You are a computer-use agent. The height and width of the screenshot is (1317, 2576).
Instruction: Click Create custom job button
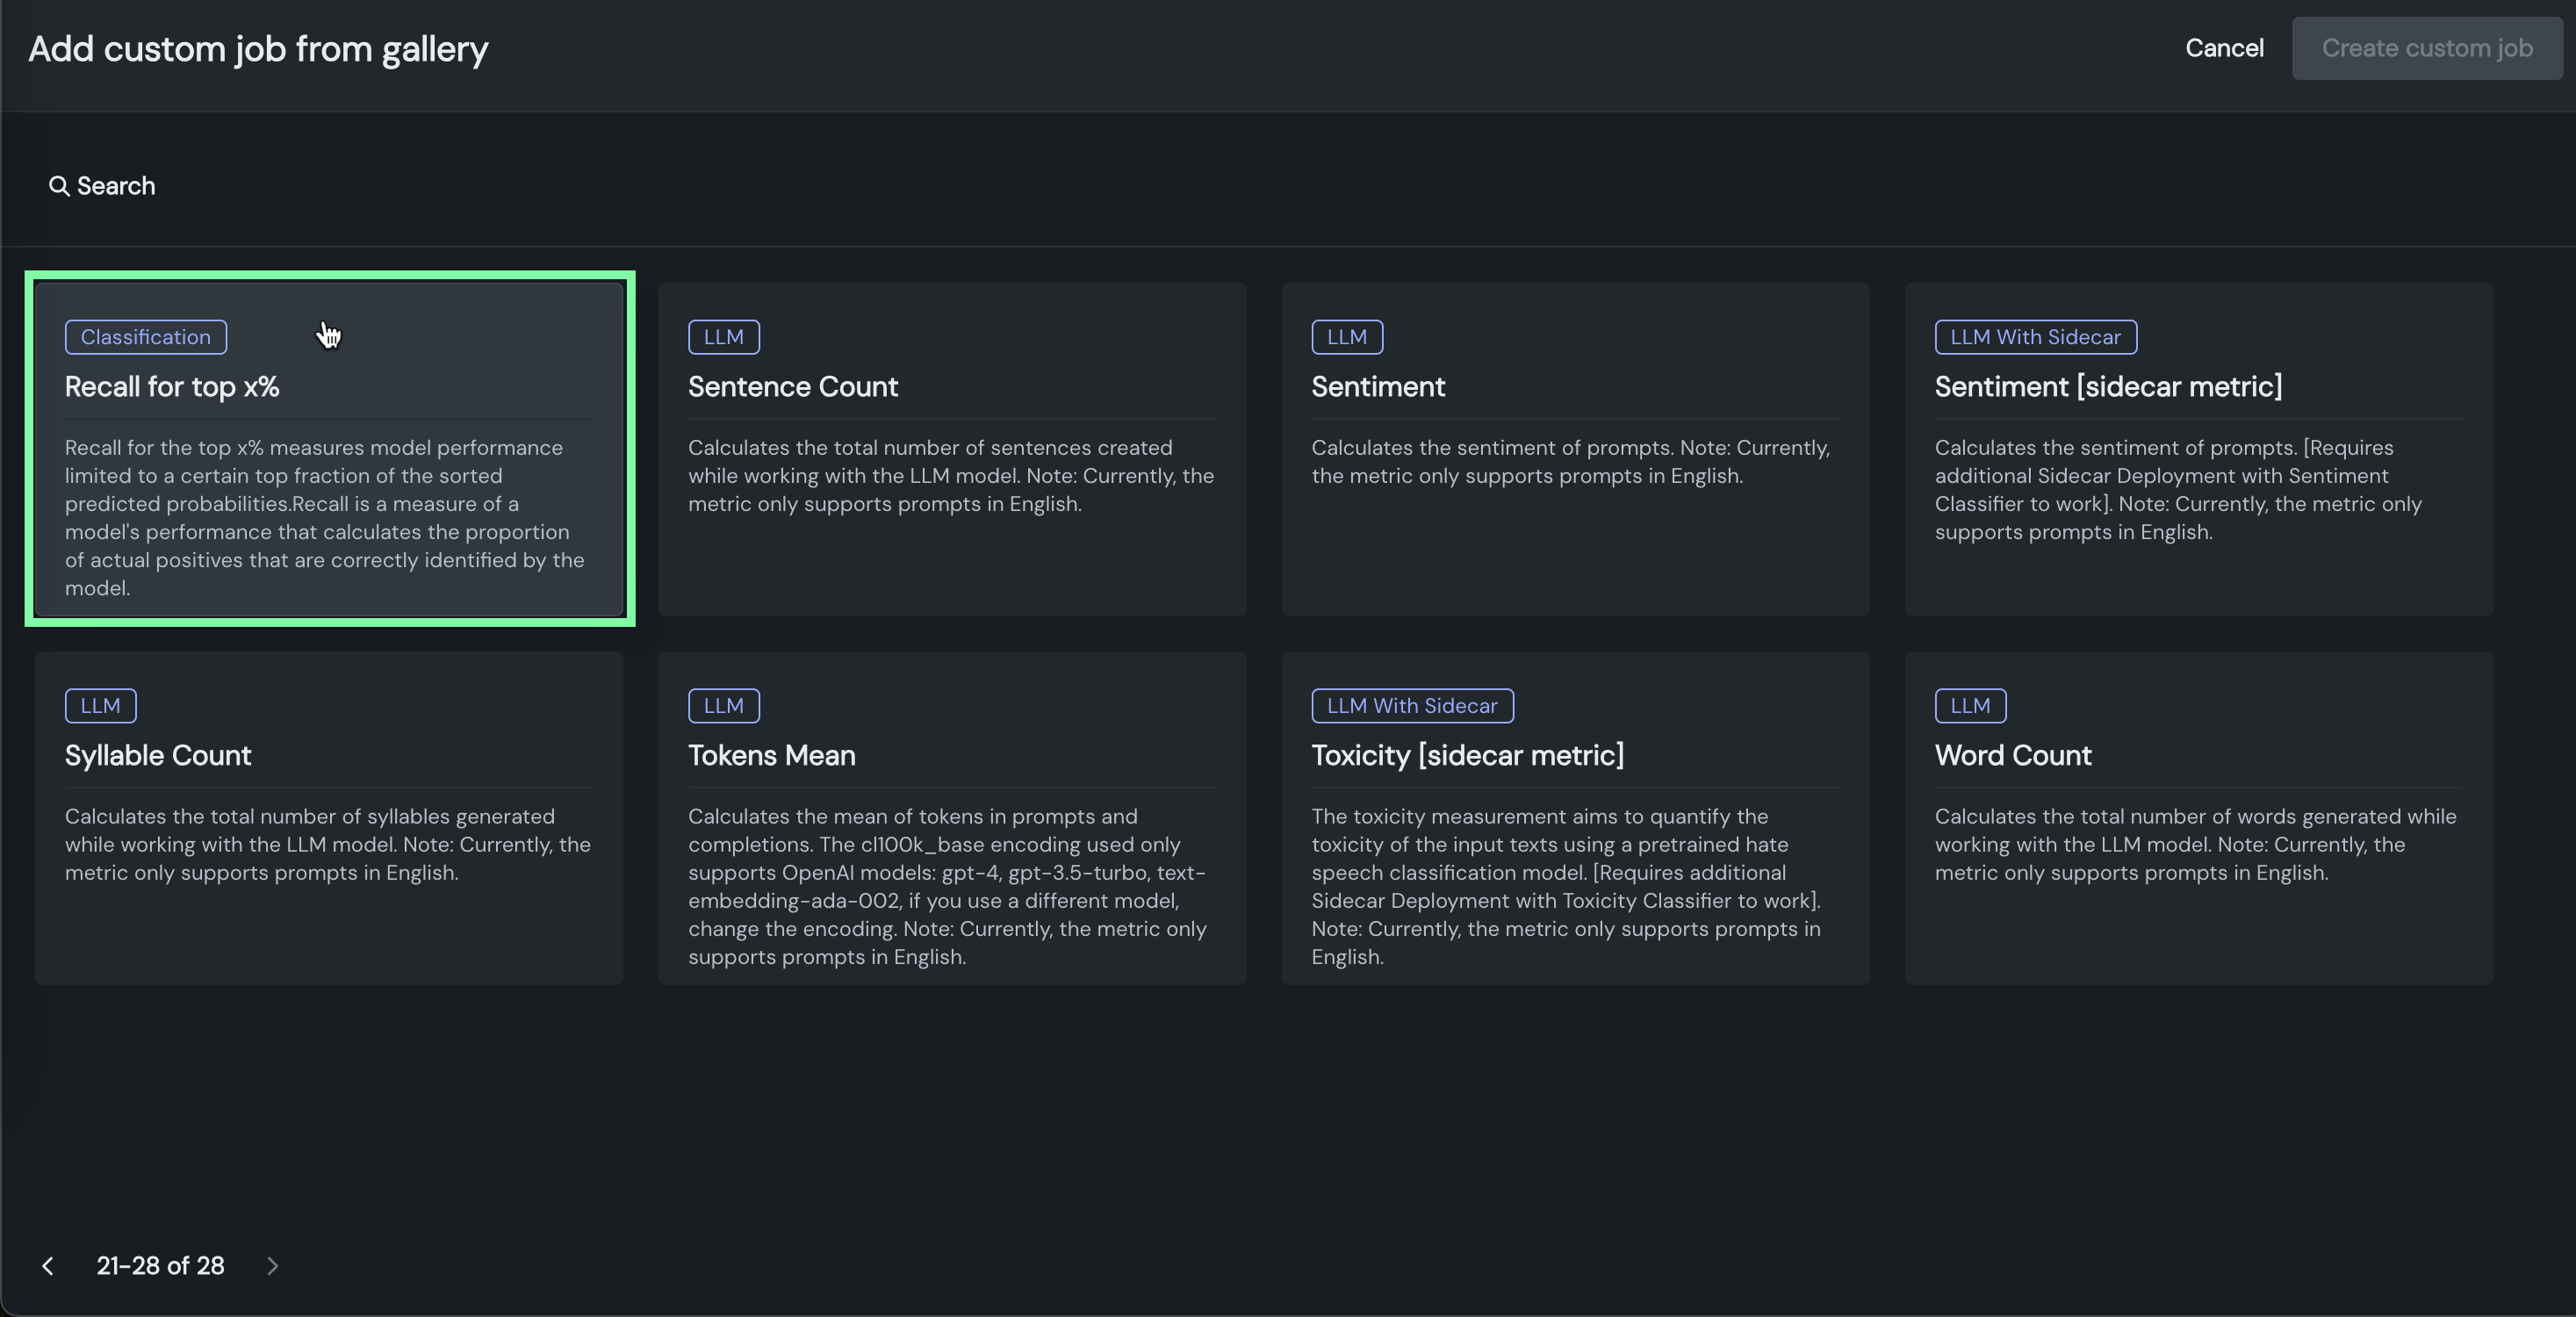click(x=2426, y=48)
